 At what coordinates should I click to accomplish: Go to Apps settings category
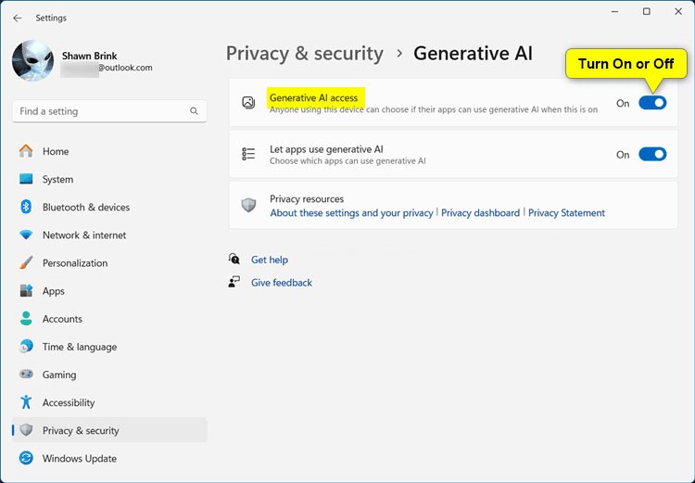tap(54, 291)
